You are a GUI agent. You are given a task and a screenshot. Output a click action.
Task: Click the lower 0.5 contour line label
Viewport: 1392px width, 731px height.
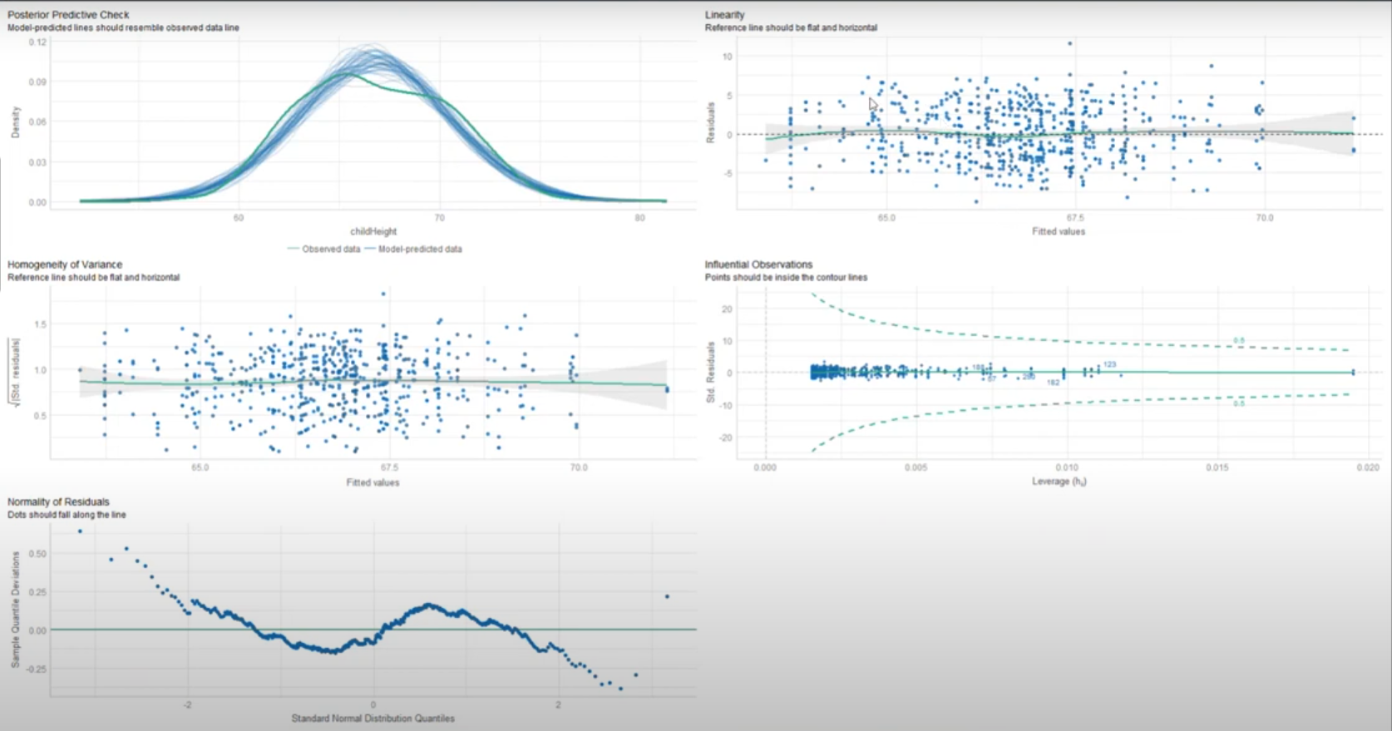(x=1238, y=403)
